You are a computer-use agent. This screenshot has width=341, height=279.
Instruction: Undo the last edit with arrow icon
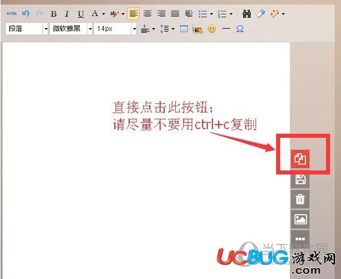[26, 14]
